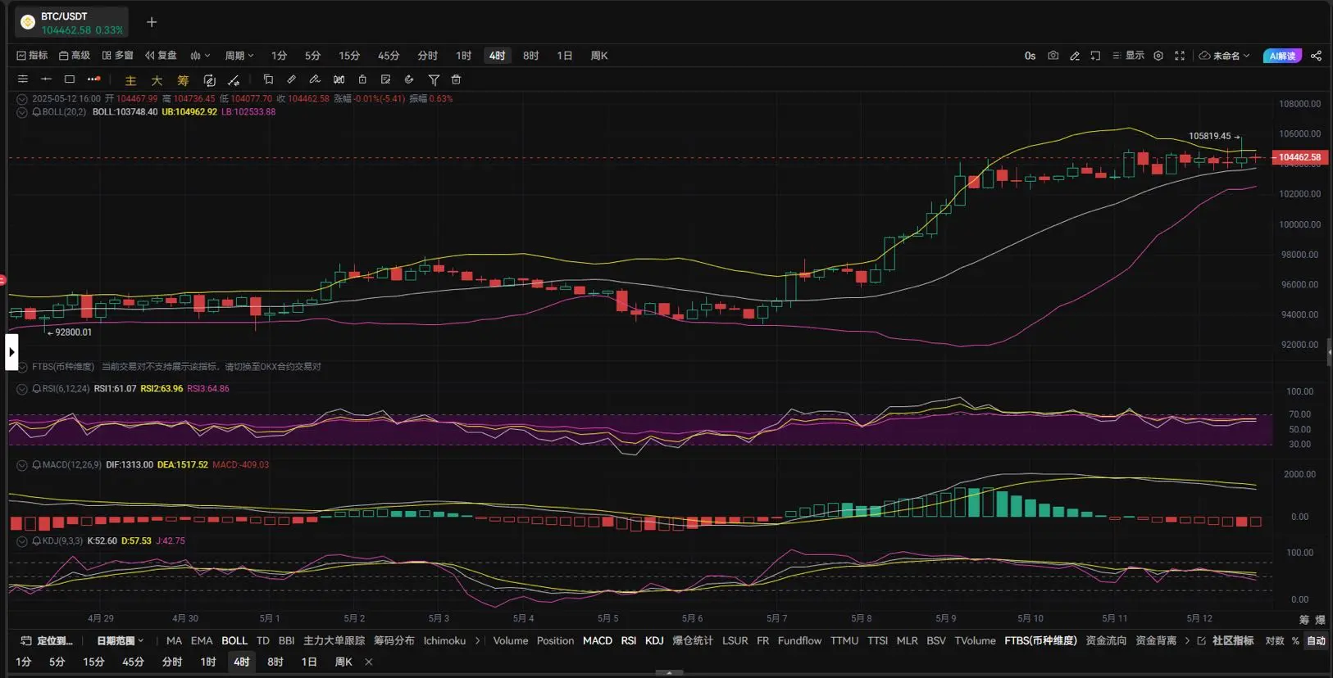1333x678 pixels.
Task: Click the candlestick pattern icon in drawing toolbar
Action: pyautogui.click(x=339, y=79)
